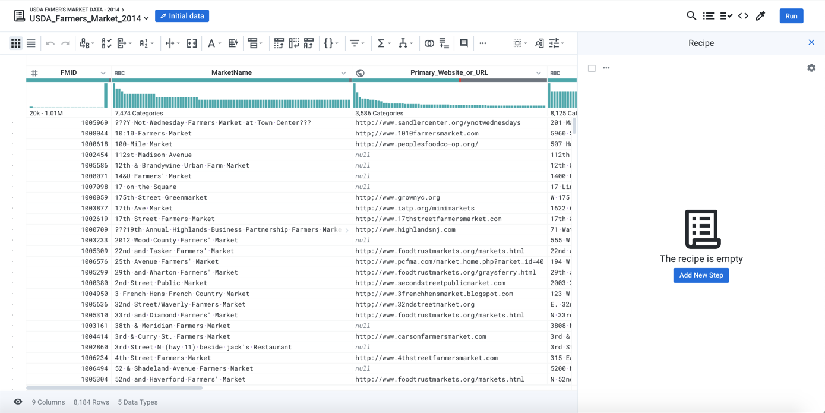The height and width of the screenshot is (413, 825).
Task: Open the Primary_Website_or_URL column dropdown
Action: click(538, 72)
